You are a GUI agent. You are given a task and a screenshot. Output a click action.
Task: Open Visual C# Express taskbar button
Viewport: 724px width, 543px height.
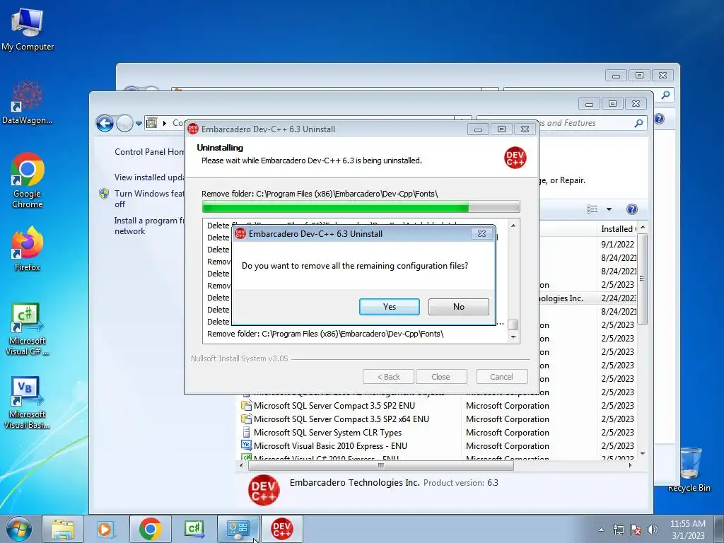coord(194,529)
